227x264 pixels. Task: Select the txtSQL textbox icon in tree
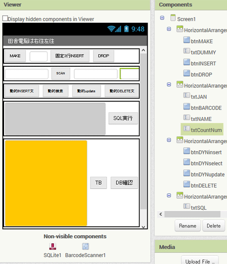point(187,206)
